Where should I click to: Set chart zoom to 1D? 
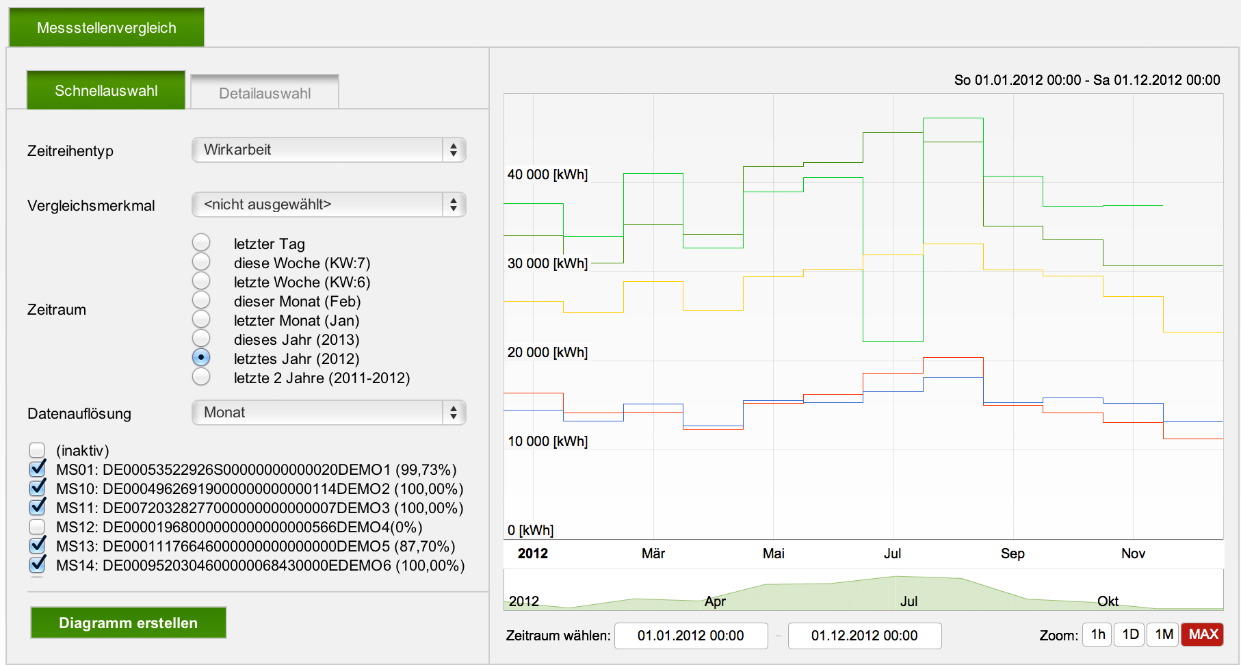(x=1130, y=635)
